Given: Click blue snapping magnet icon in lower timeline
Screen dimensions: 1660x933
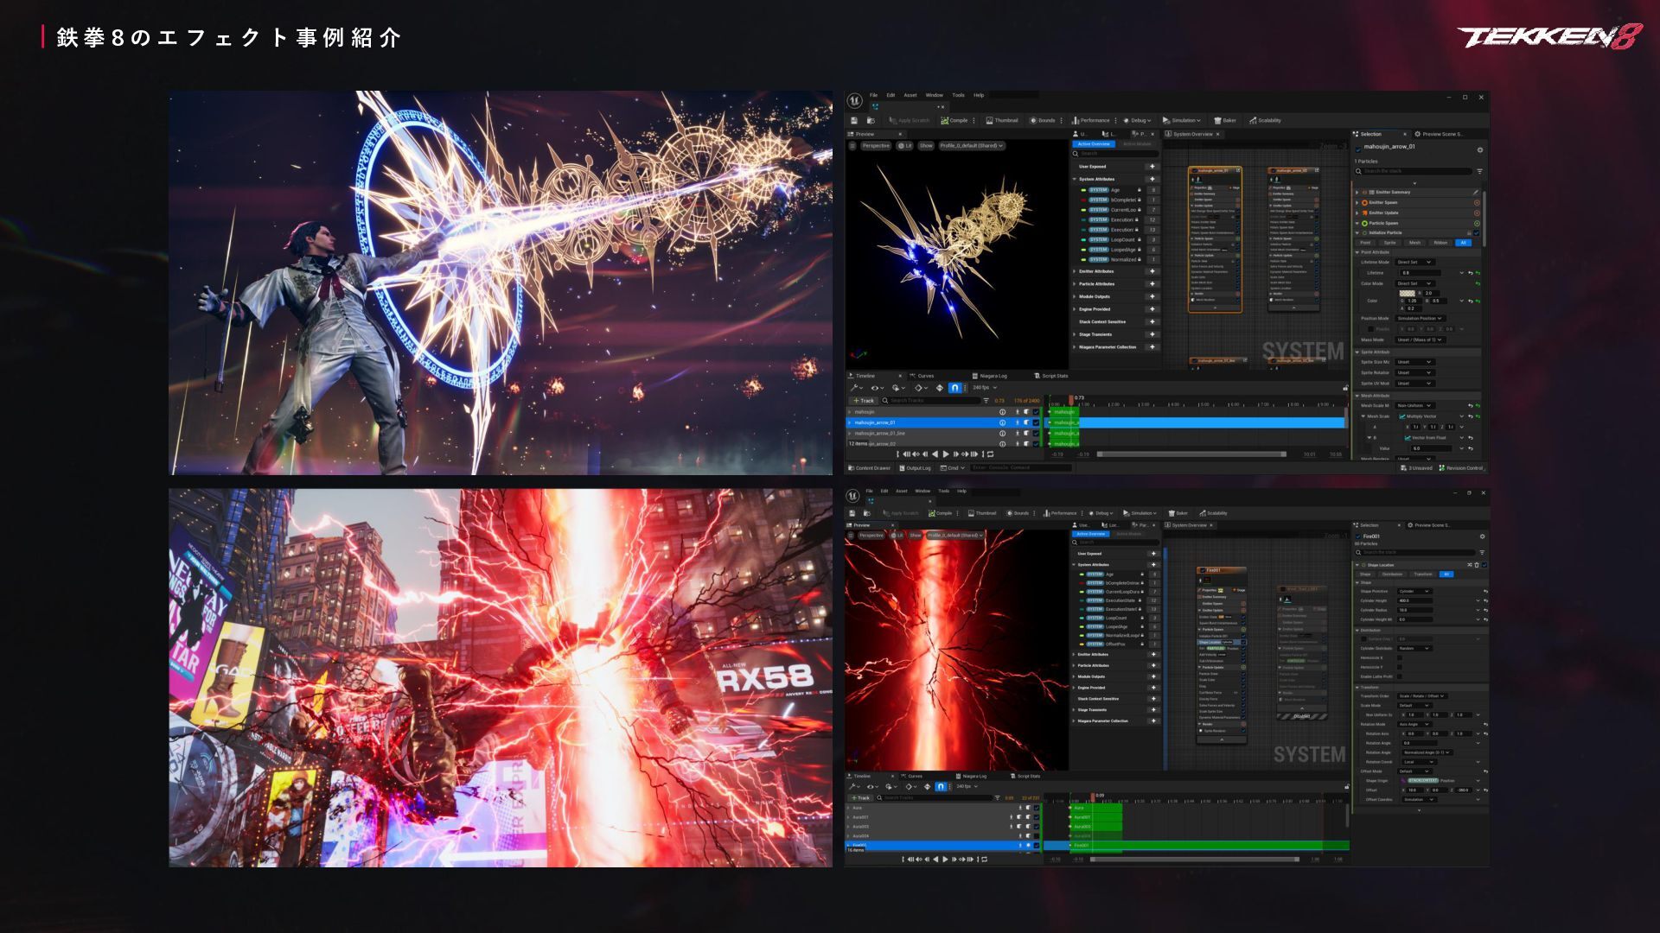Looking at the screenshot, I should point(940,787).
